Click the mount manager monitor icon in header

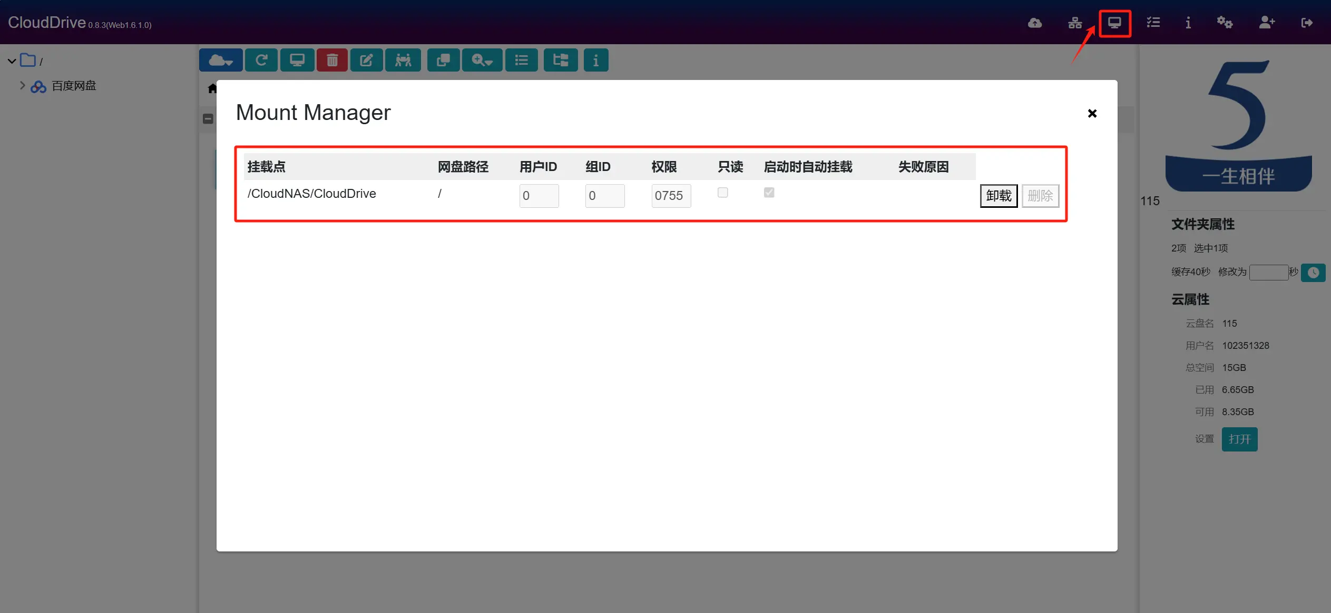click(1114, 23)
